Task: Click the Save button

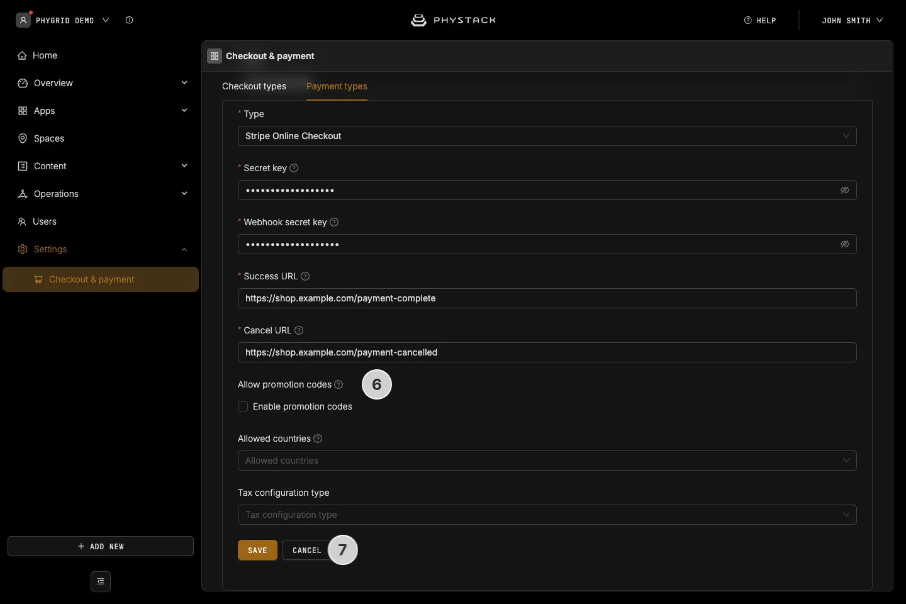Action: (x=257, y=550)
